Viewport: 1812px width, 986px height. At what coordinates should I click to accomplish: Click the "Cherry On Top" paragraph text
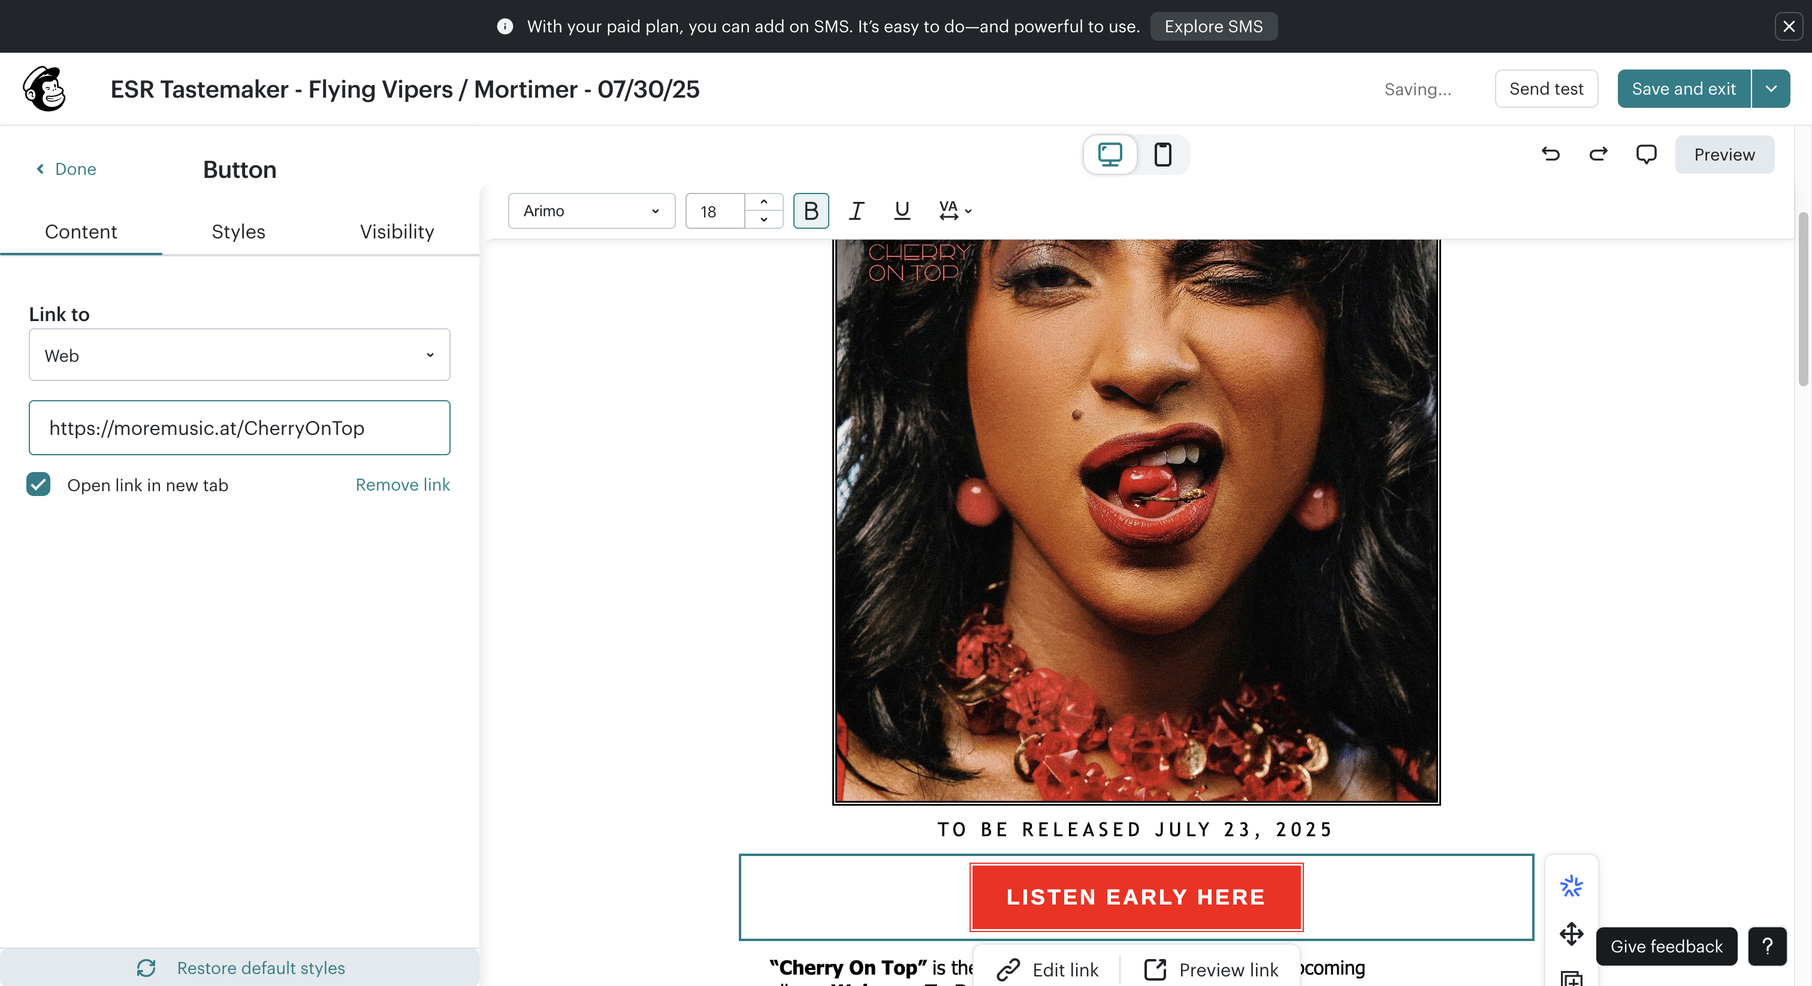tap(870, 969)
